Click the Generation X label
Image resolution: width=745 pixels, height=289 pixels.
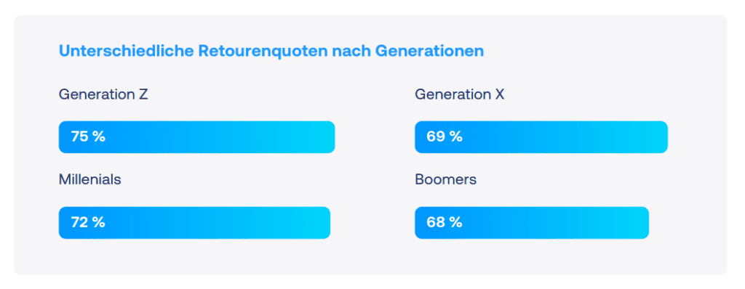(460, 94)
